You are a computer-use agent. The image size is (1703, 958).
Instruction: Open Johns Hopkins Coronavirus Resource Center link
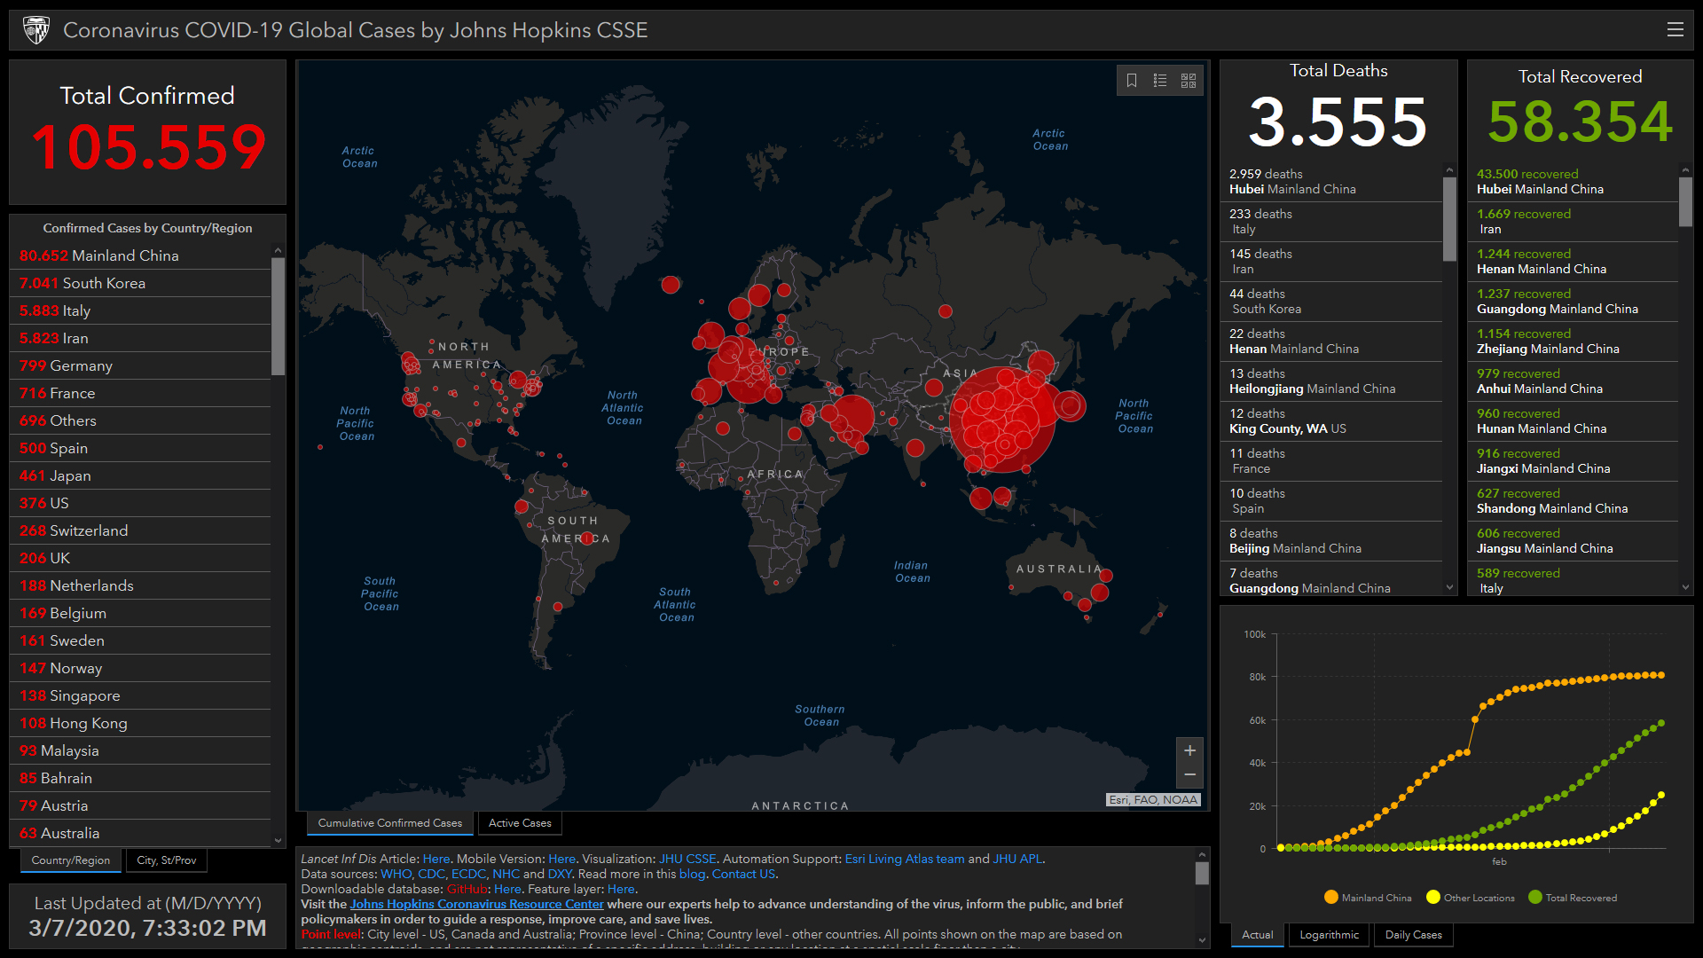pos(476,904)
